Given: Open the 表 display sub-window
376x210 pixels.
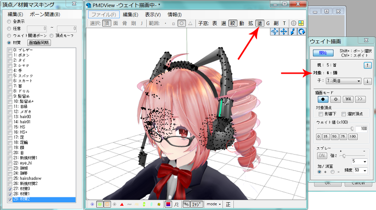Looking at the screenshot, I should click(x=215, y=24).
